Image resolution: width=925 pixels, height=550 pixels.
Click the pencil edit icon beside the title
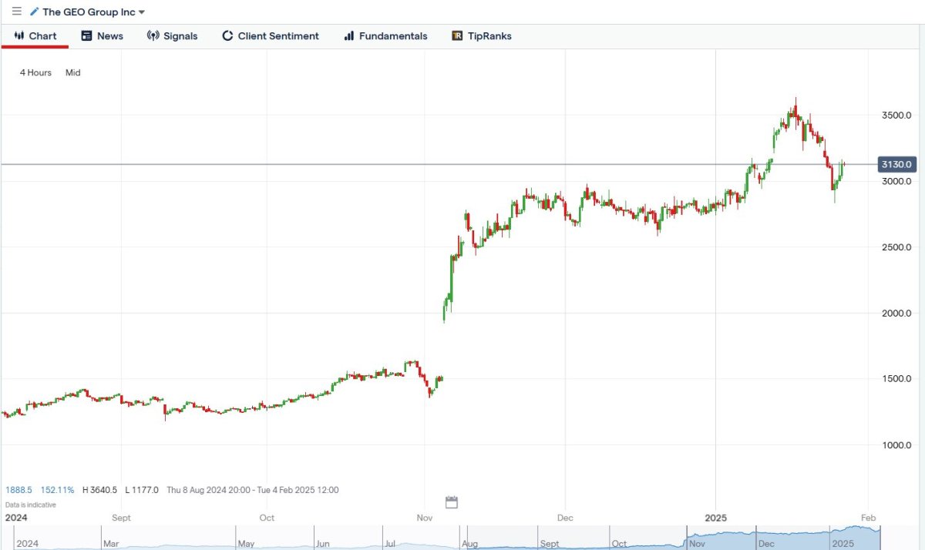click(x=34, y=12)
